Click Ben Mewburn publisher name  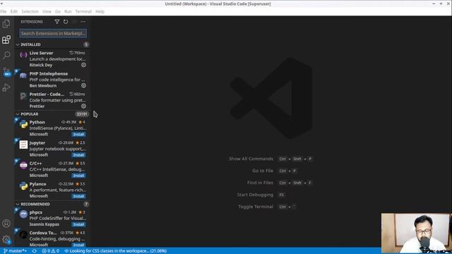(43, 86)
